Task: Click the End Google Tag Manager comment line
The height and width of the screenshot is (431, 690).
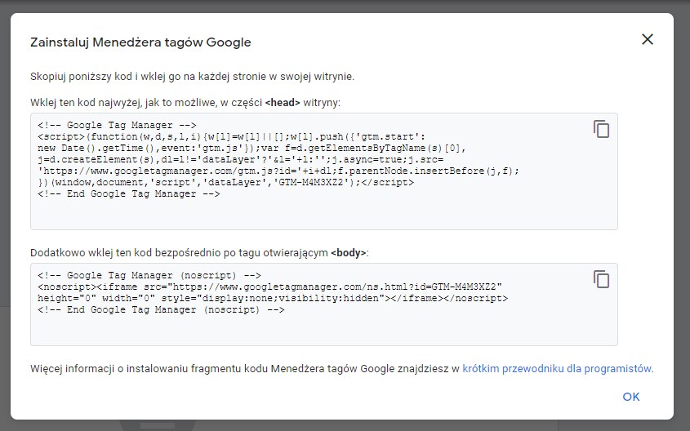Action: [128, 194]
